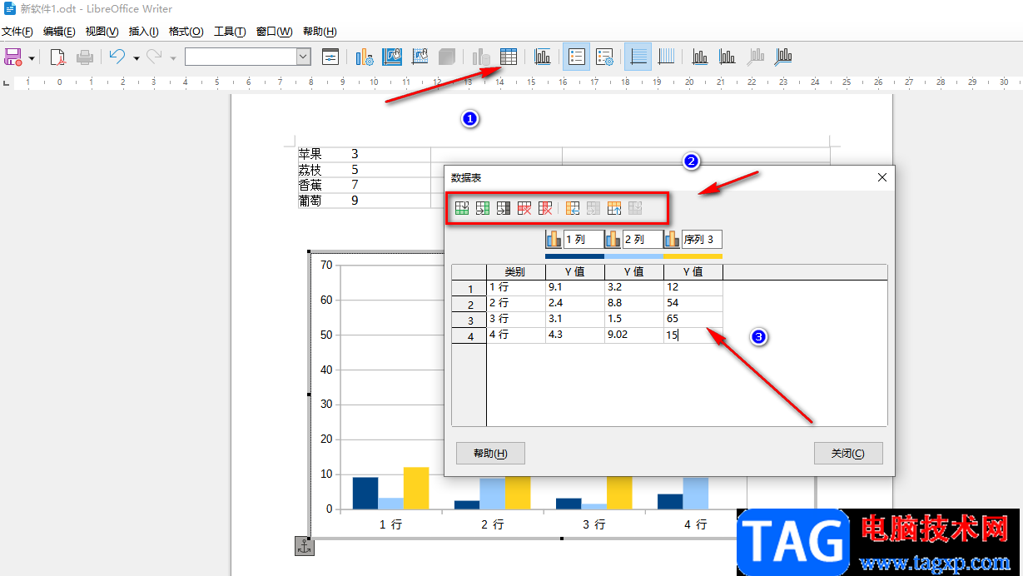Click Insert Text Column icon in dialog
Image resolution: width=1023 pixels, height=576 pixels.
pos(504,208)
